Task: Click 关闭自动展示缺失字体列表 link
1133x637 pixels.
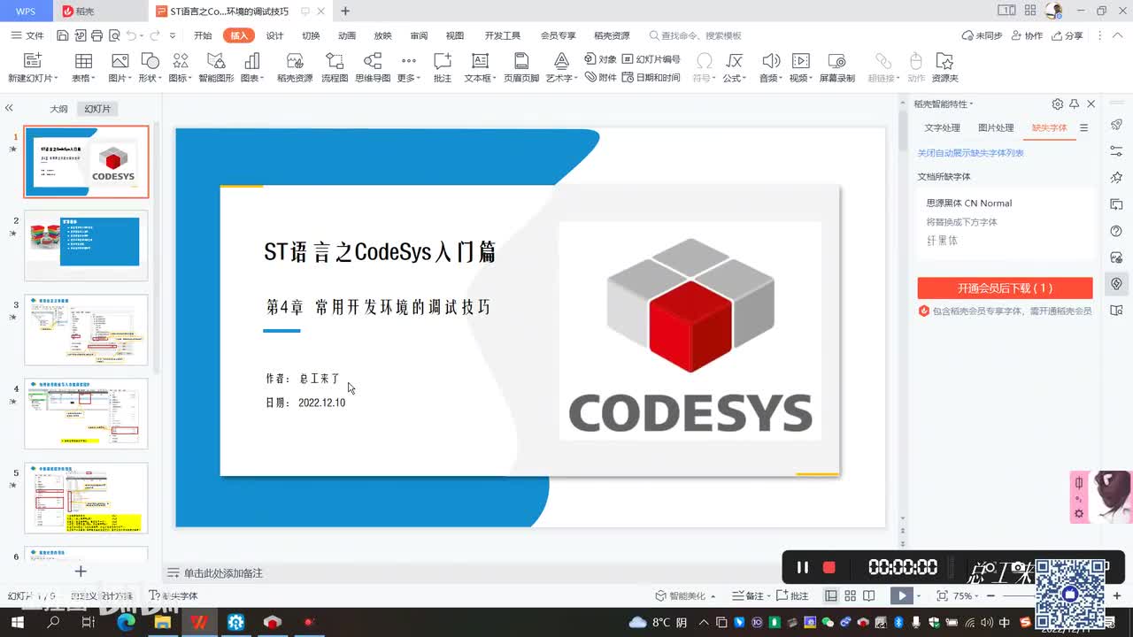Action: pyautogui.click(x=971, y=153)
